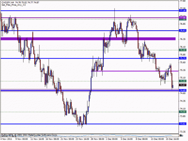
Task: Select the 76.63 blue price tag
Action: pyautogui.click(x=183, y=31)
